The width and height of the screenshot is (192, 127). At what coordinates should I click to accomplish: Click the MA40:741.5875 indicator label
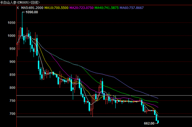(106, 8)
